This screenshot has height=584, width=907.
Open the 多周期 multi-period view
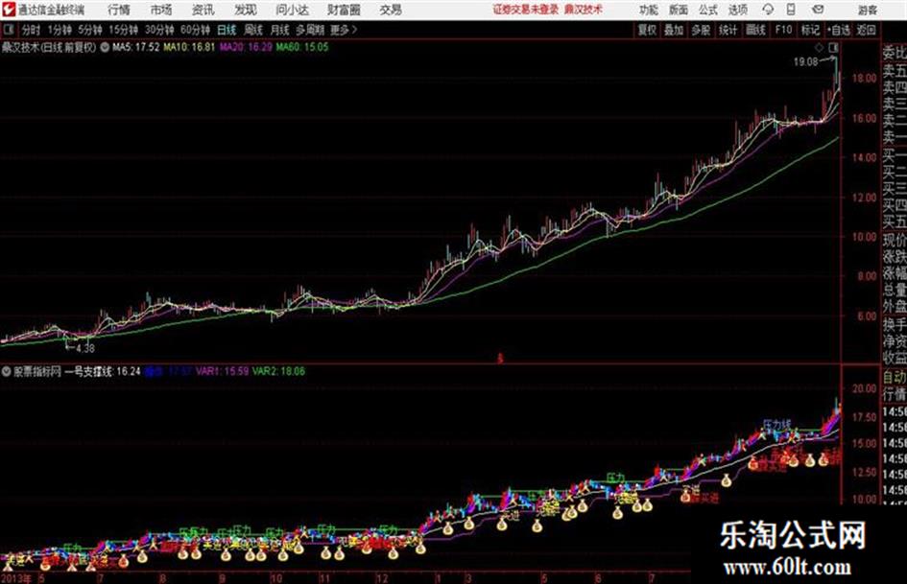[x=310, y=30]
